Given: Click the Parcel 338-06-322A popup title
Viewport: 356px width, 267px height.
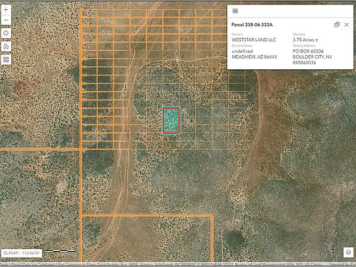Looking at the screenshot, I should pyautogui.click(x=252, y=25).
